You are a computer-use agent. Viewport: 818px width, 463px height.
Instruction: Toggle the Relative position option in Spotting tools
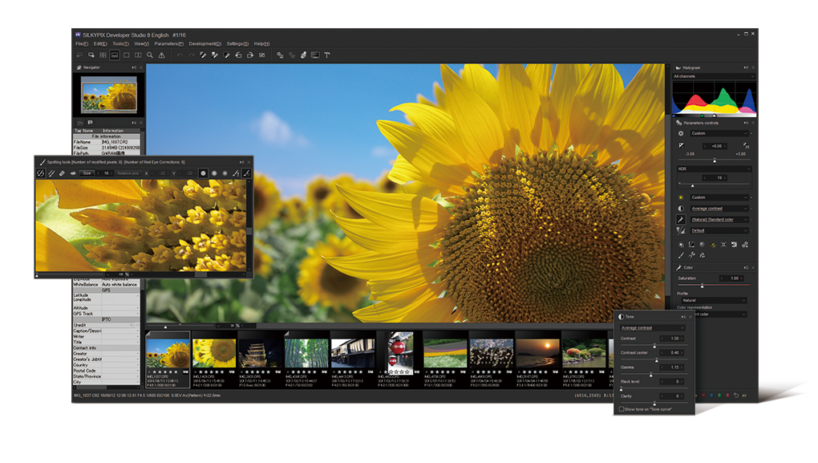tap(129, 173)
